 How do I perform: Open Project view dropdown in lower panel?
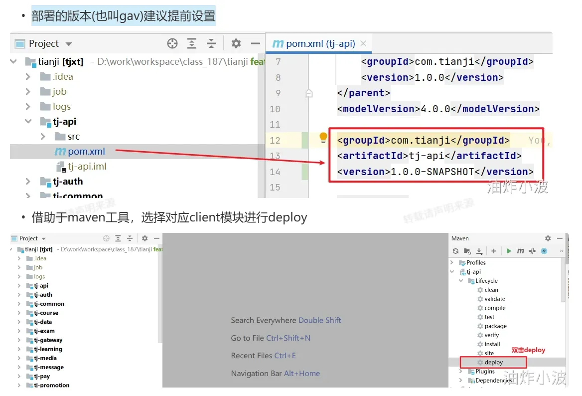(x=43, y=238)
